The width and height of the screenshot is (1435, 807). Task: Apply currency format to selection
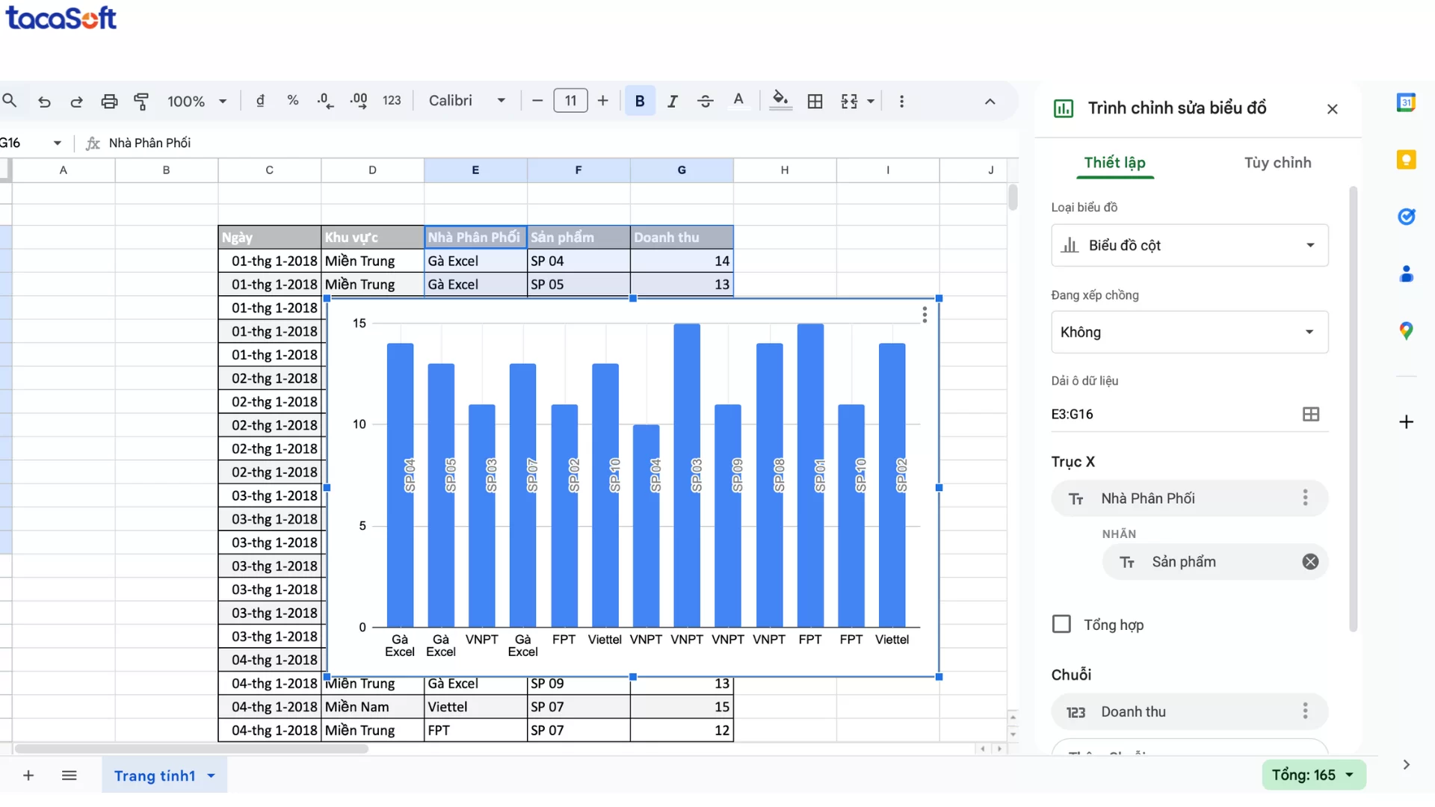tap(260, 101)
